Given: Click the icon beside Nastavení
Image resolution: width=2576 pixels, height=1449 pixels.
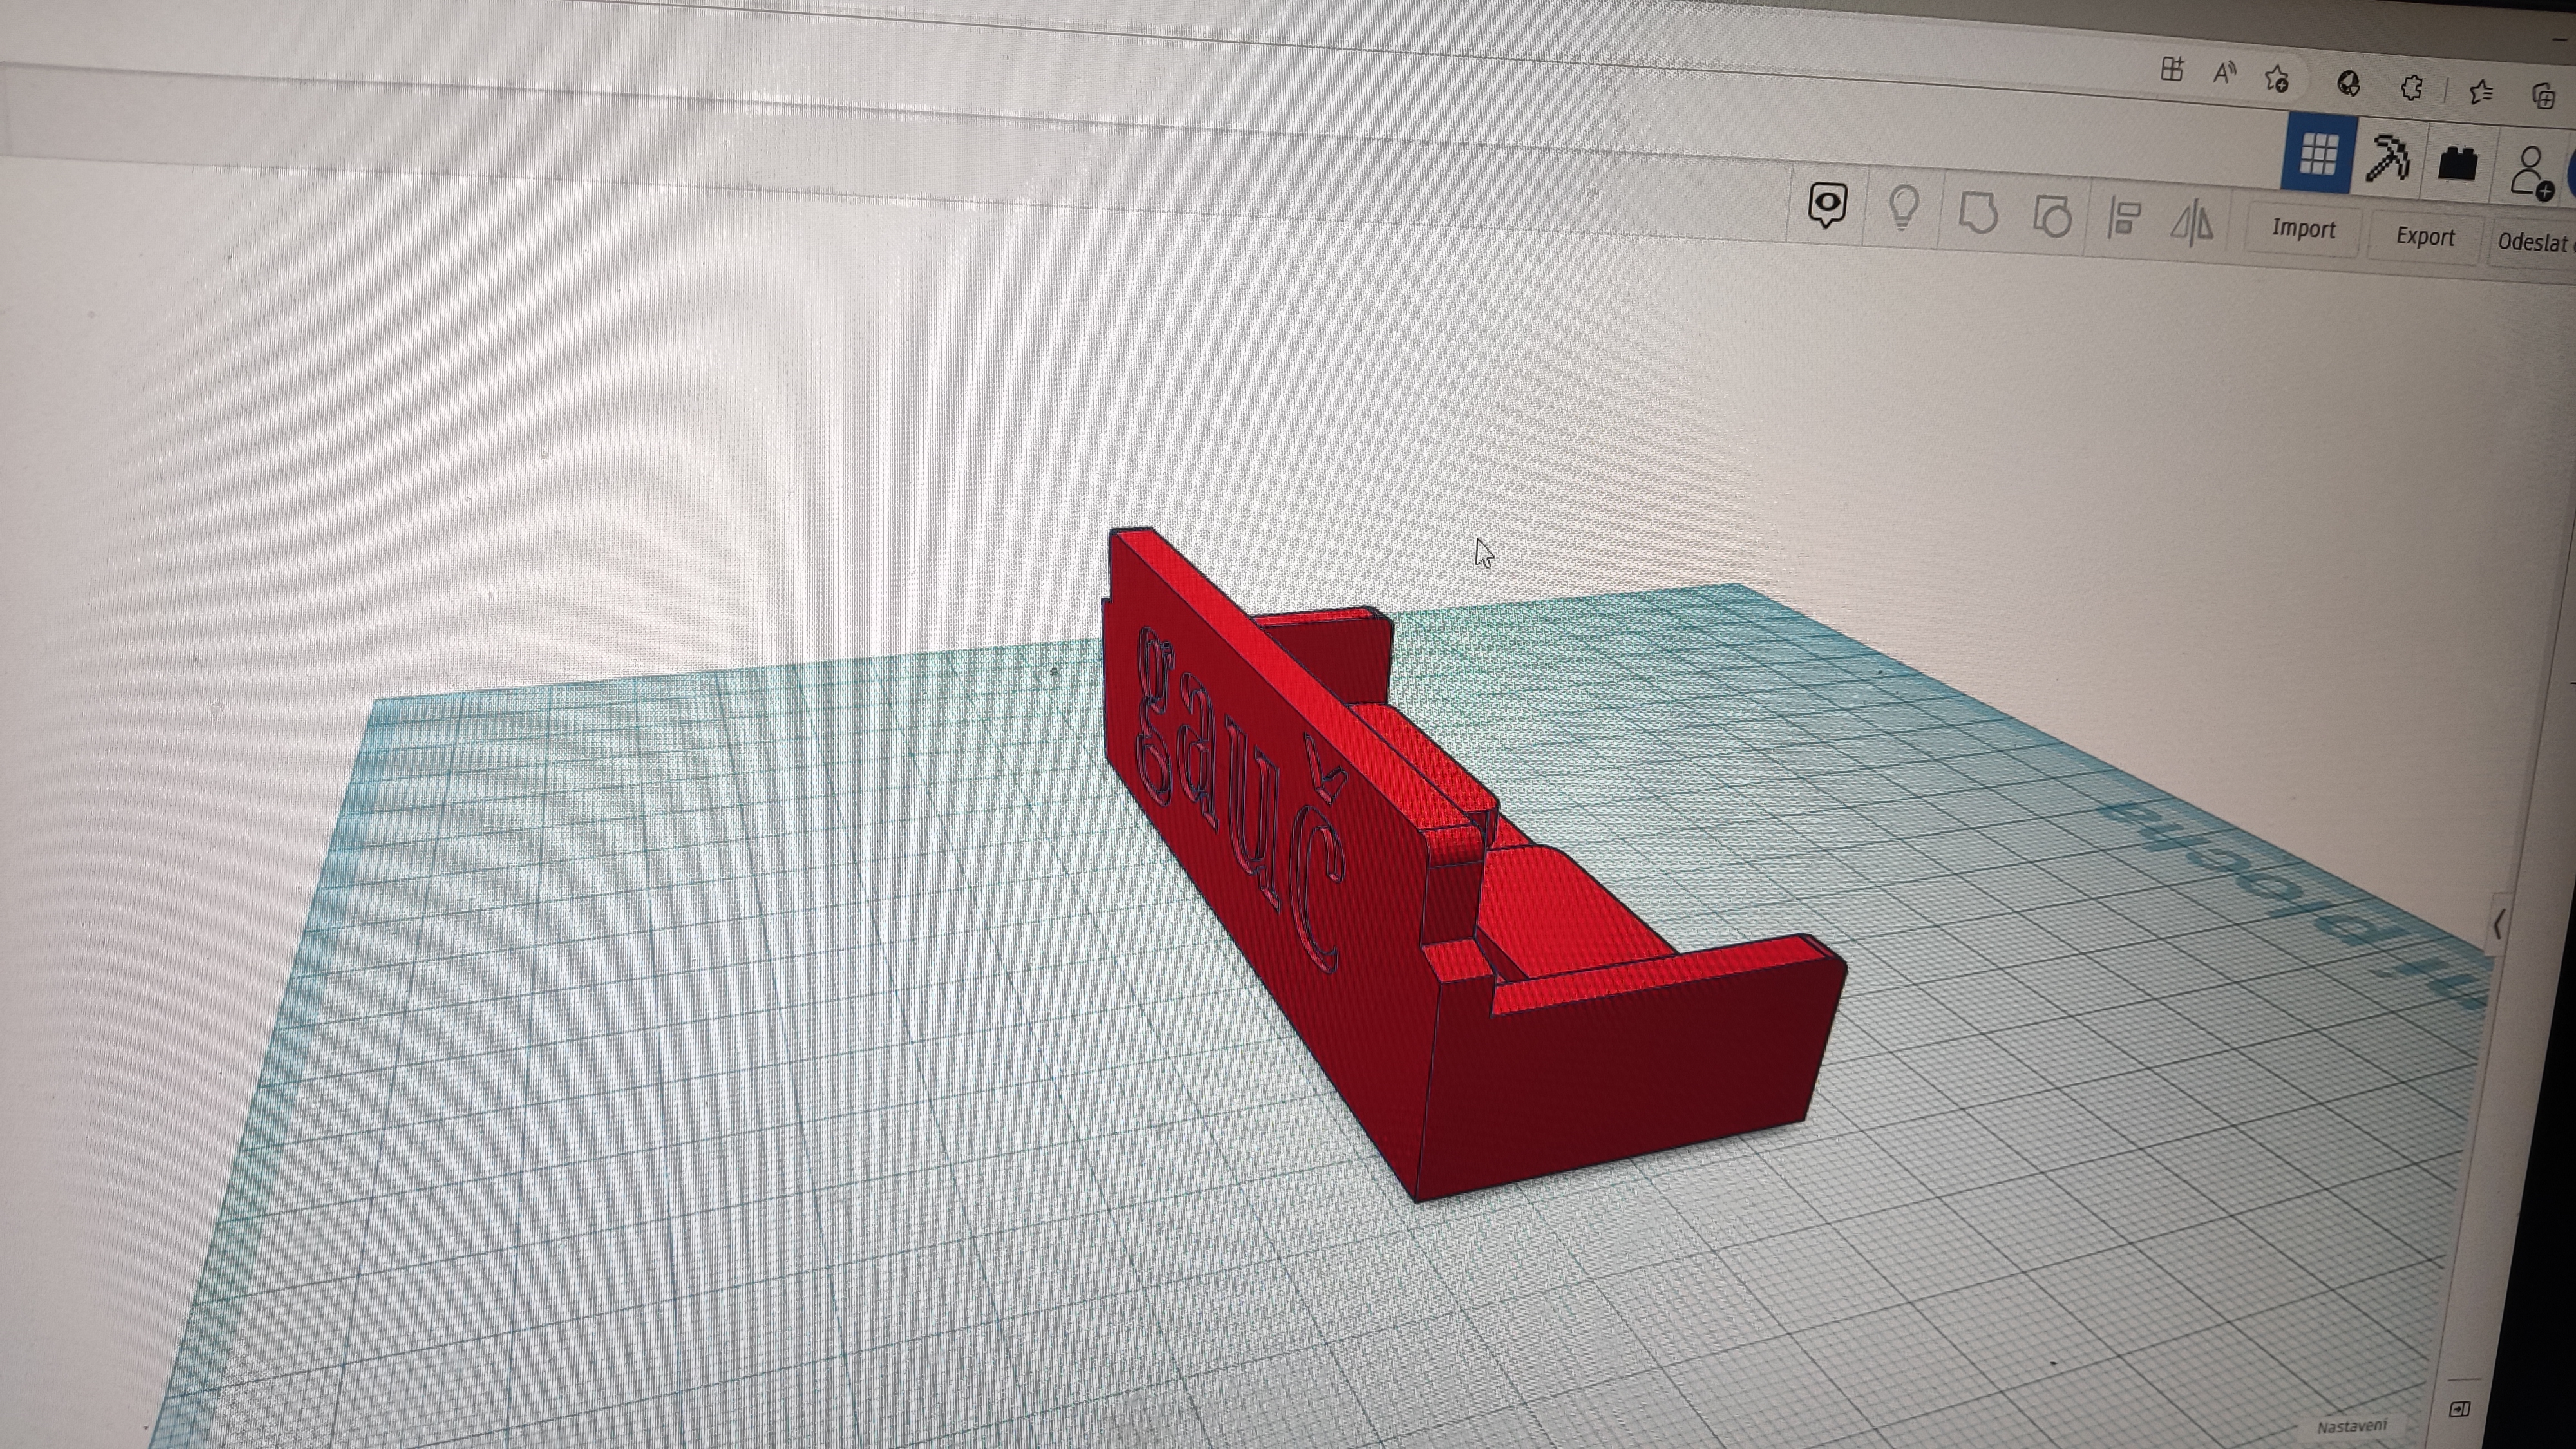Looking at the screenshot, I should 2460,1409.
